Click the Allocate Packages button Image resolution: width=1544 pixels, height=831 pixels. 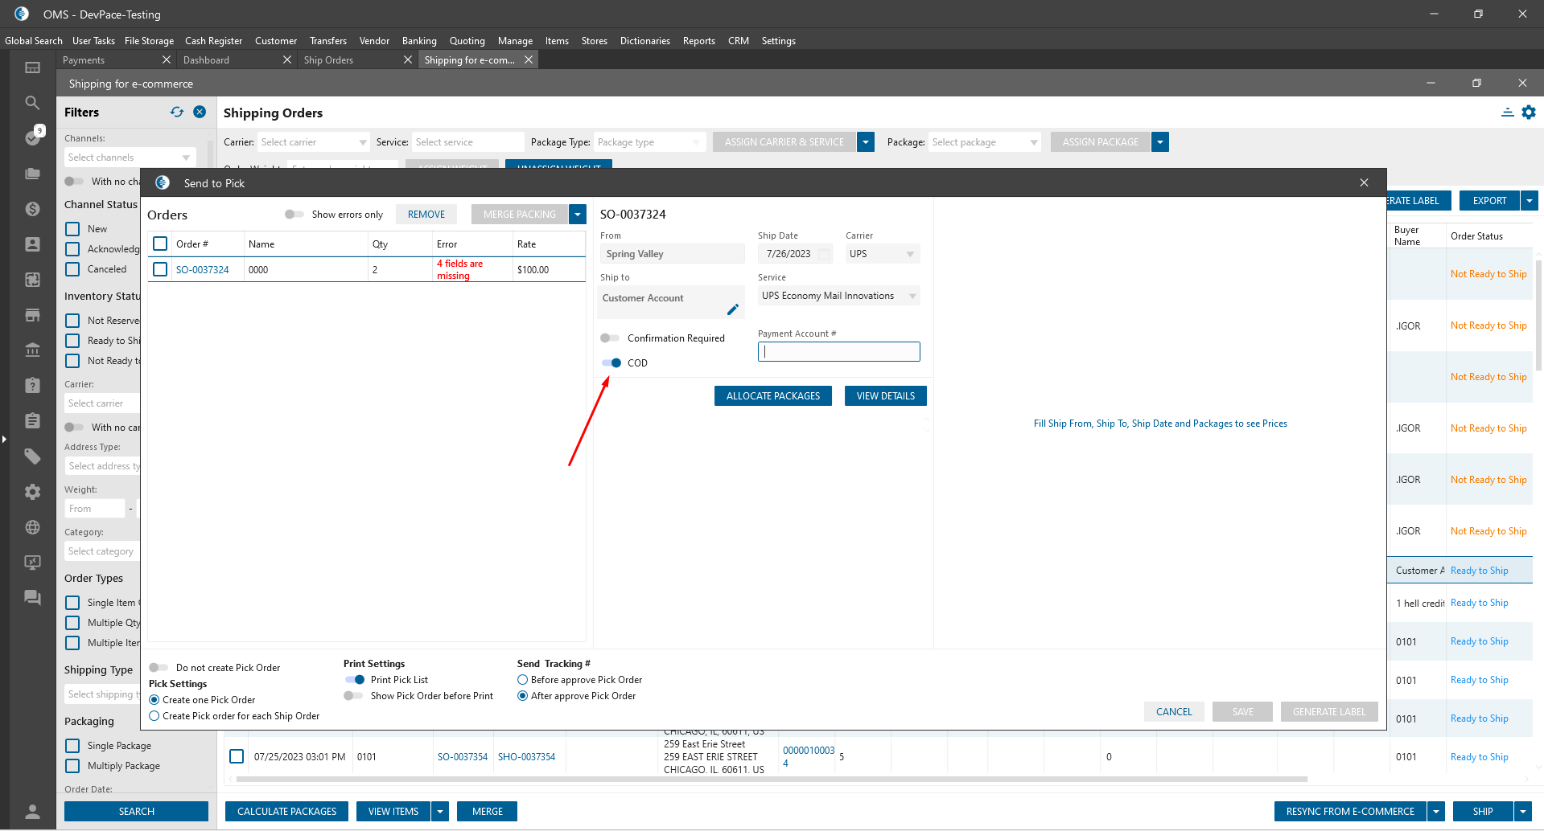click(x=772, y=396)
